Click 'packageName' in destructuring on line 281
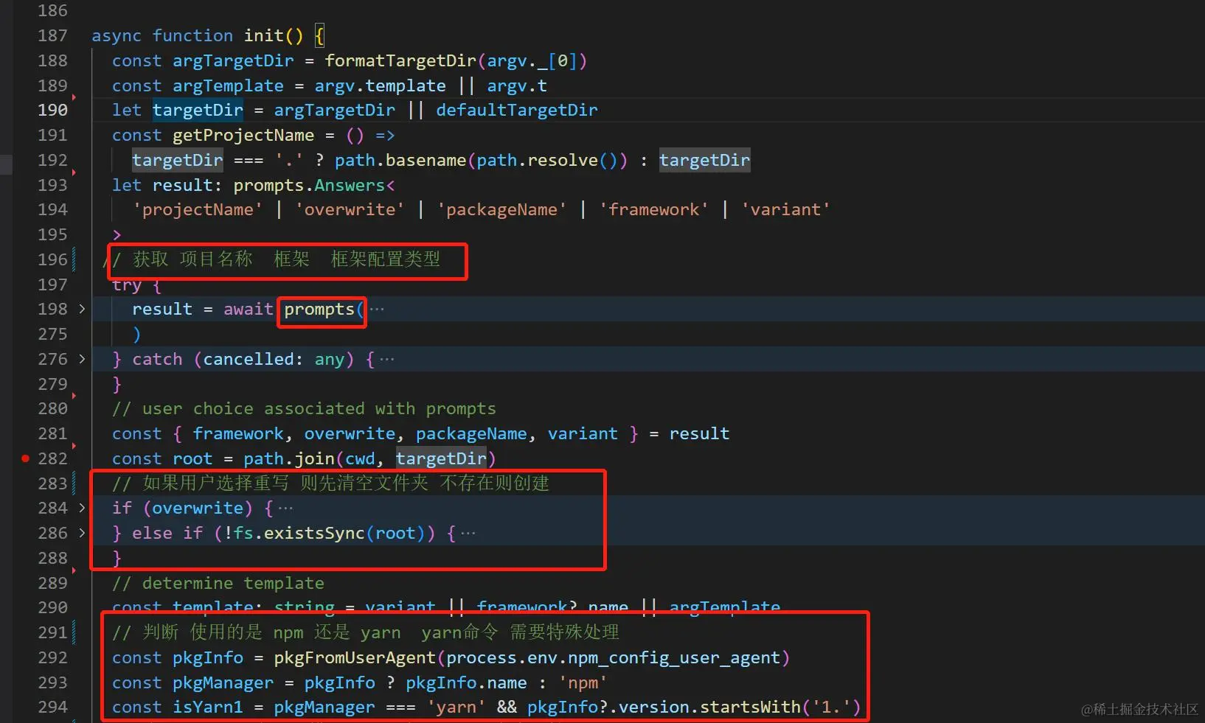 [x=471, y=434]
